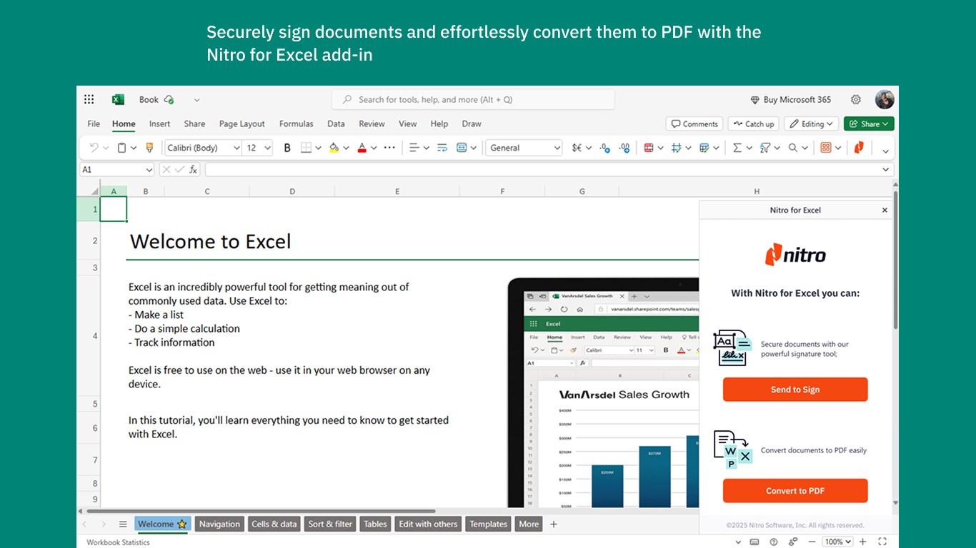The height and width of the screenshot is (548, 976).
Task: Click the formula bar input
Action: click(x=543, y=170)
